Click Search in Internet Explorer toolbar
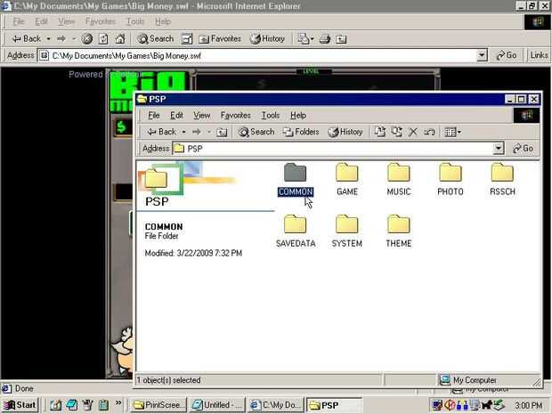Screen dimensions: 552x414 [156, 38]
